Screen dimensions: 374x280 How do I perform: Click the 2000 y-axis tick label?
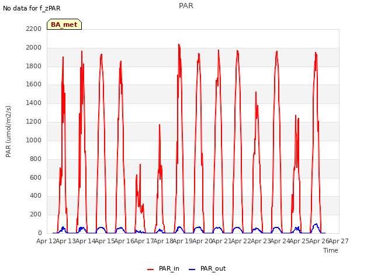tap(34, 48)
